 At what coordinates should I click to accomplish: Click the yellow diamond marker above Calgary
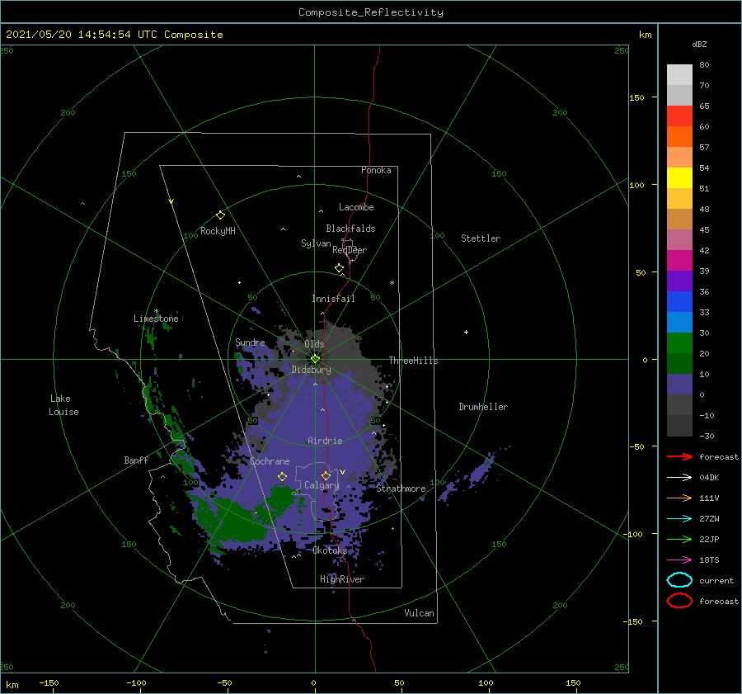pyautogui.click(x=326, y=475)
